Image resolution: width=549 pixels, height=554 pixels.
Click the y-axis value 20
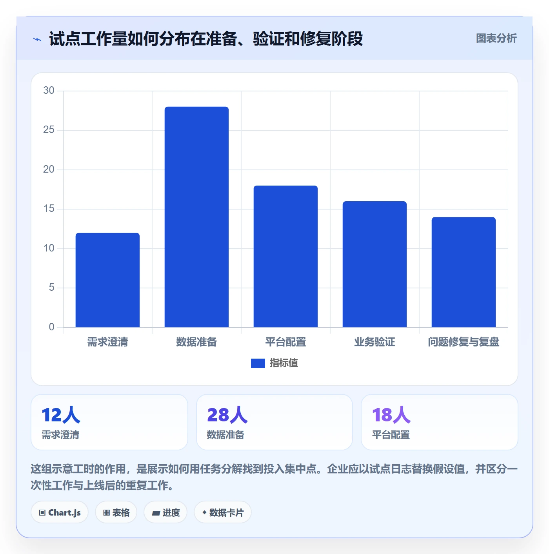click(x=49, y=169)
